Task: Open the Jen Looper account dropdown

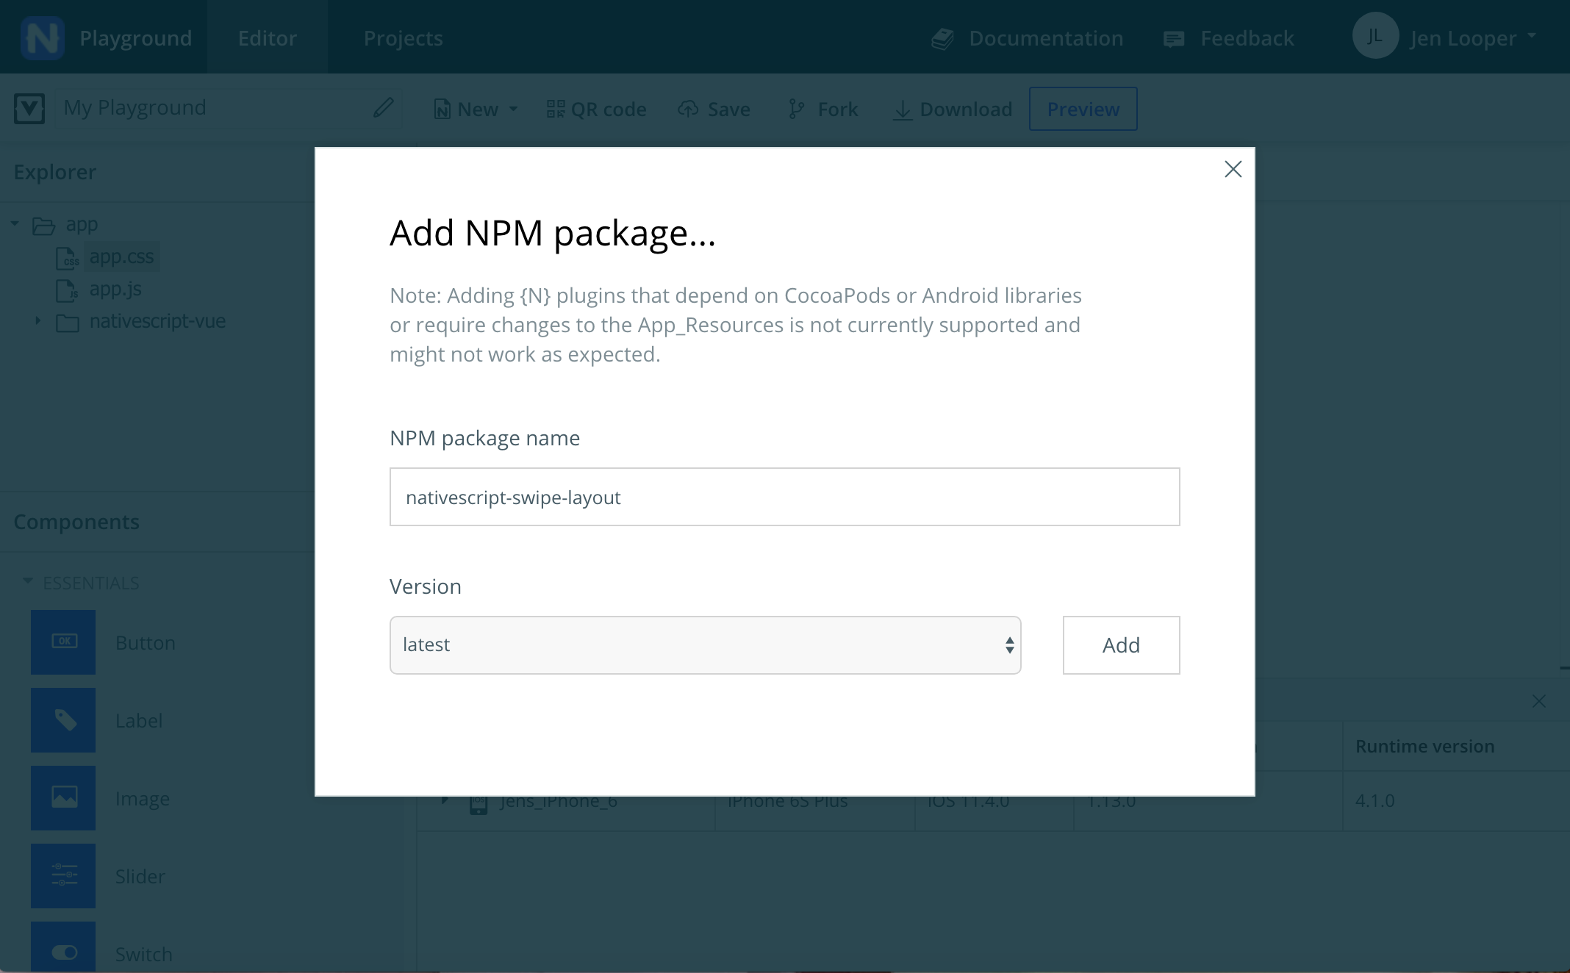Action: click(x=1474, y=37)
